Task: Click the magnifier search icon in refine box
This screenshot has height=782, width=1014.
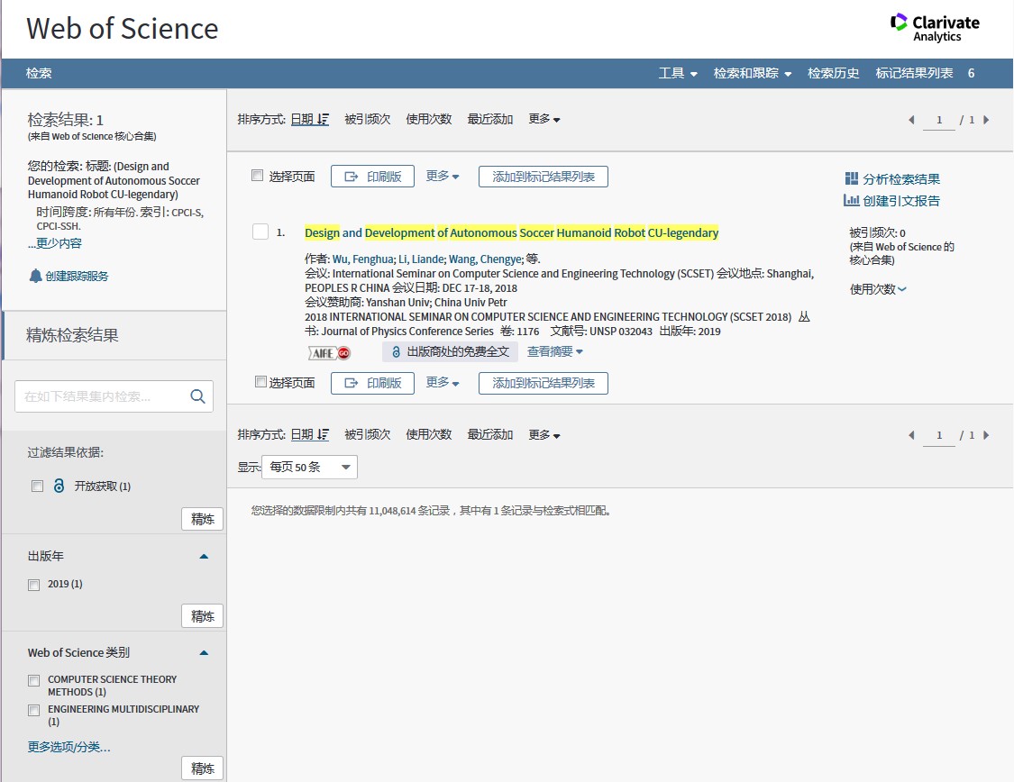Action: pos(198,396)
